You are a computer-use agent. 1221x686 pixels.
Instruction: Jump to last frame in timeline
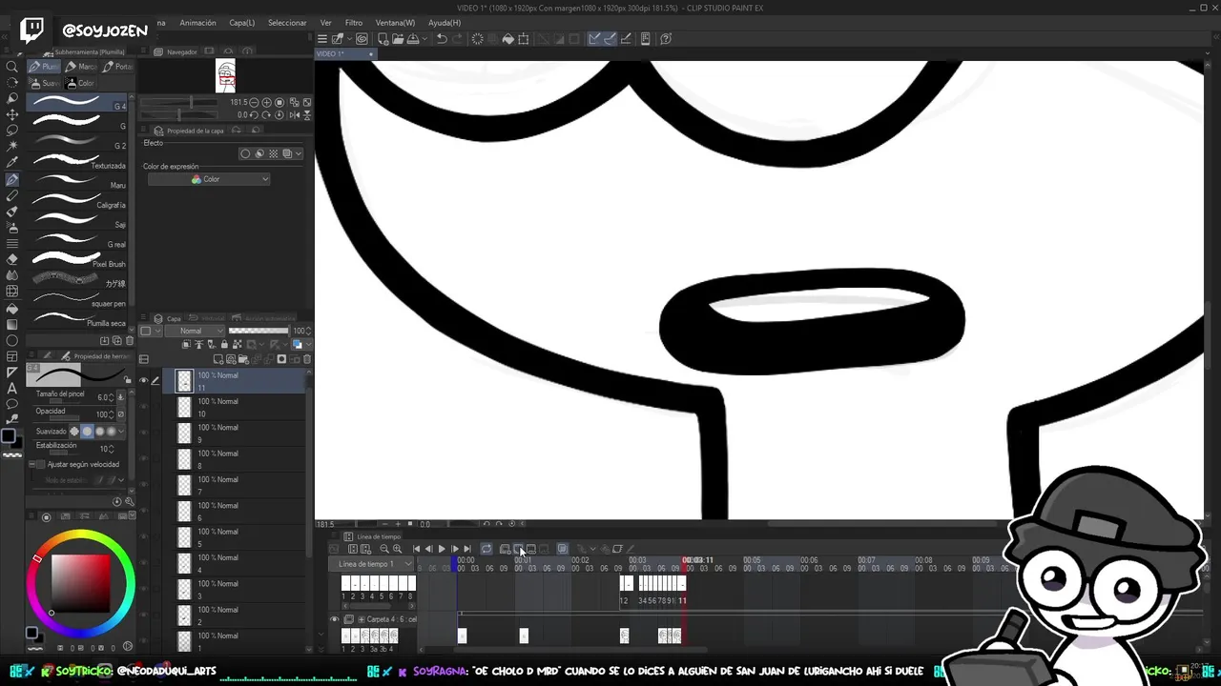click(466, 549)
